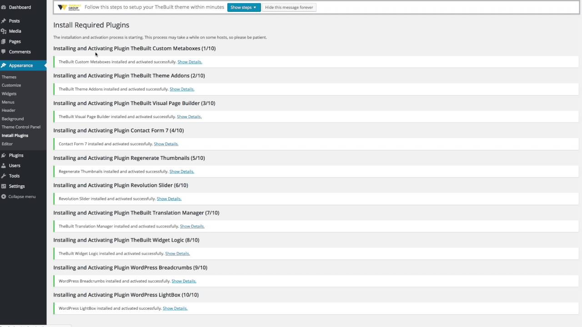Click heading for Revolution Slider (6/10)
Image resolution: width=582 pixels, height=327 pixels.
tap(120, 185)
